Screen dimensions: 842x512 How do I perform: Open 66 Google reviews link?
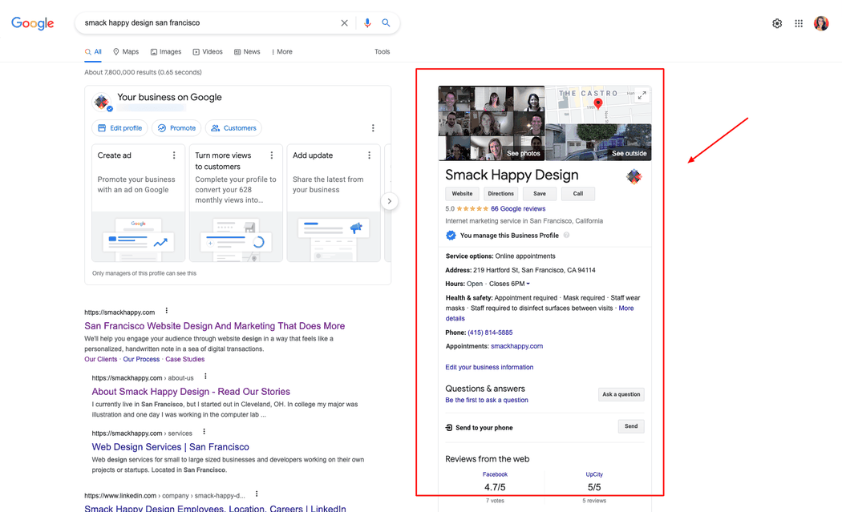pyautogui.click(x=518, y=209)
